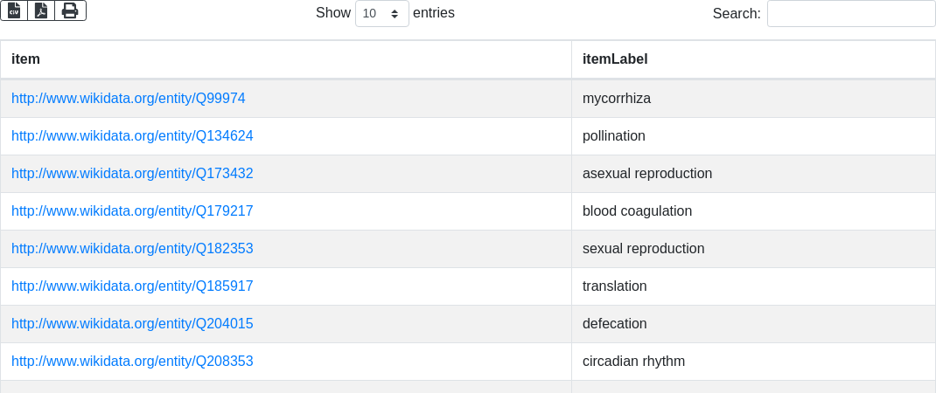Open the Q179217 Wikidata link
This screenshot has width=936, height=393.
[x=132, y=211]
